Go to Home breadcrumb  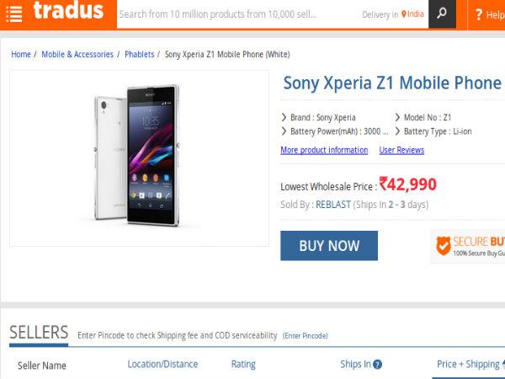click(21, 55)
